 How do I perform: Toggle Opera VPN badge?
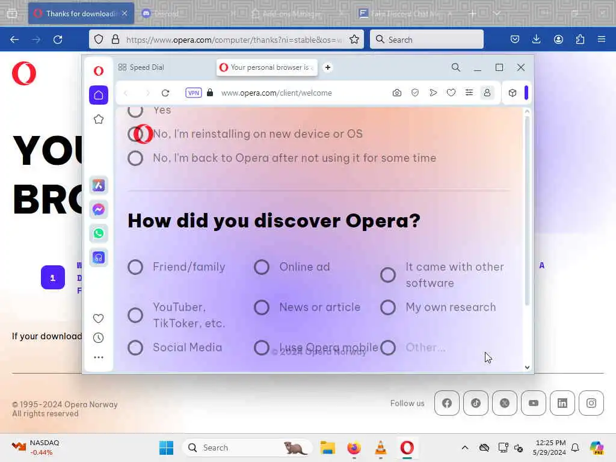194,93
